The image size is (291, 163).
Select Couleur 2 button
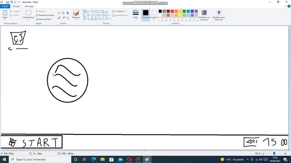tap(154, 15)
